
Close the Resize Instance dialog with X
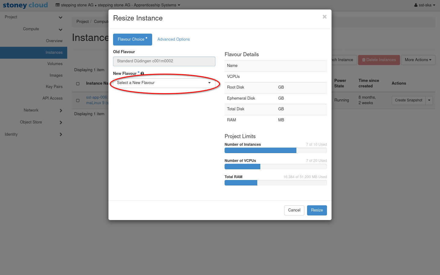[x=324, y=17]
